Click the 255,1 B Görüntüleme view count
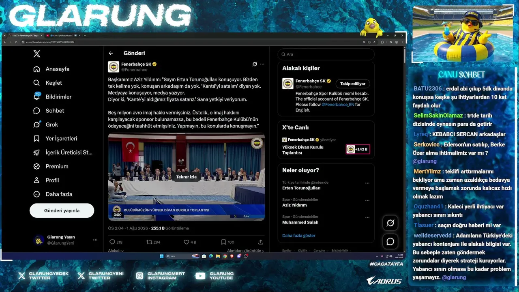 point(170,228)
